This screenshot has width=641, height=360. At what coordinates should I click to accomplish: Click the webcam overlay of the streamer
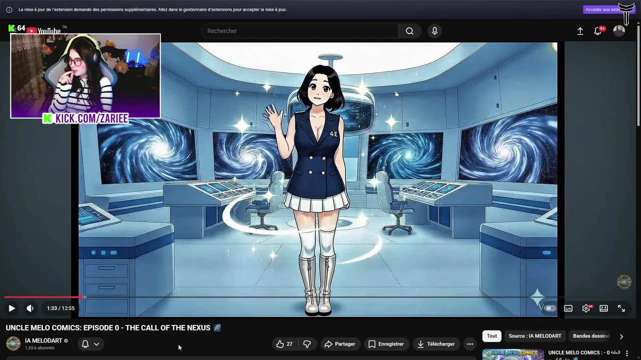coord(86,75)
